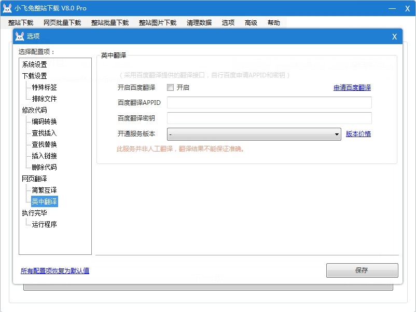Viewport: 416px width, 312px height.
Task: Open the 整站下载 menu
Action: point(21,23)
